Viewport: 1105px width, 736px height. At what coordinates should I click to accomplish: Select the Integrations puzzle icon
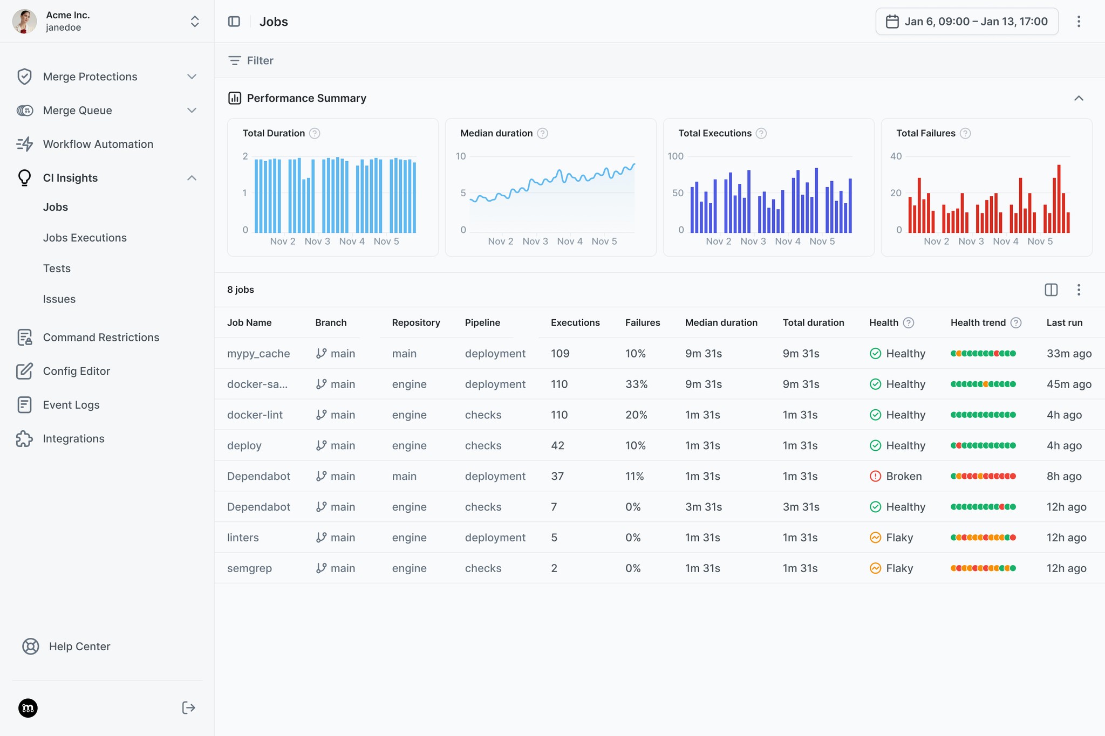coord(25,438)
